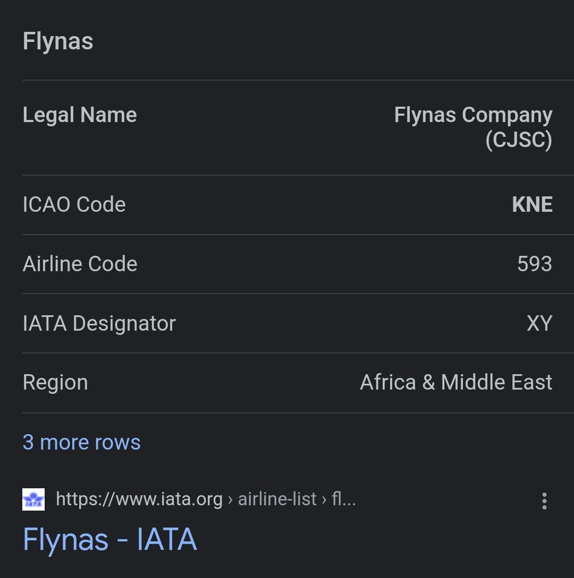Open the 'Flynas - IATA' result title
574x578 pixels.
pos(110,540)
